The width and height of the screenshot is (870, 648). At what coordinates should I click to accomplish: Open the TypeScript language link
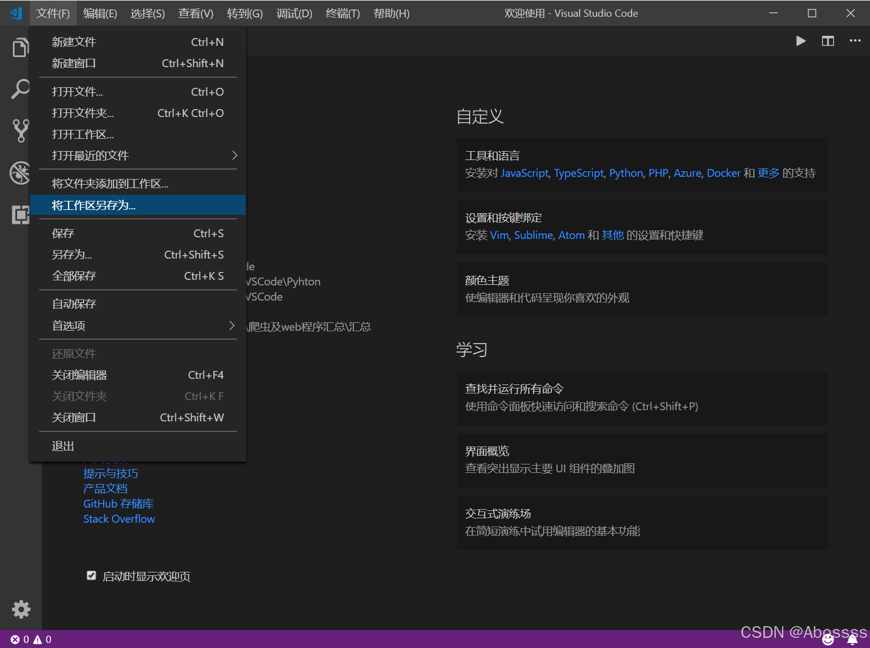point(579,173)
